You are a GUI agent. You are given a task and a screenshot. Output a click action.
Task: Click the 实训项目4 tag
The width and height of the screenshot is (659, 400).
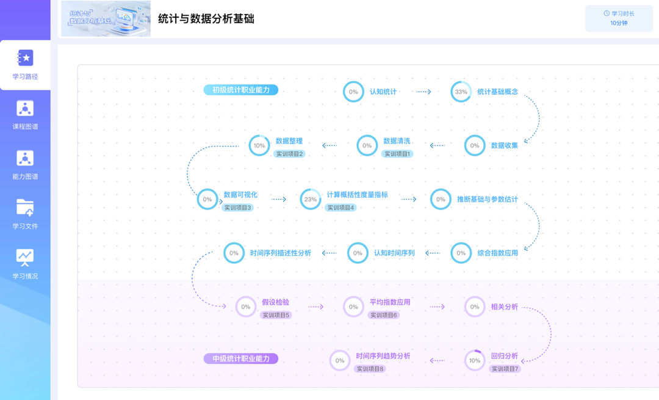click(340, 208)
